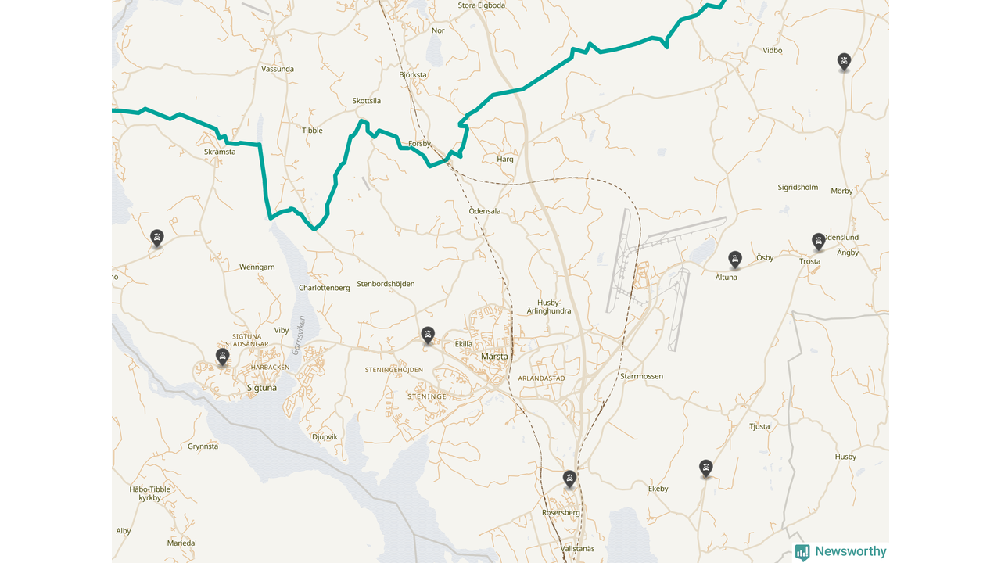
Task: Click the marker pin near Vidbo
Action: [844, 62]
